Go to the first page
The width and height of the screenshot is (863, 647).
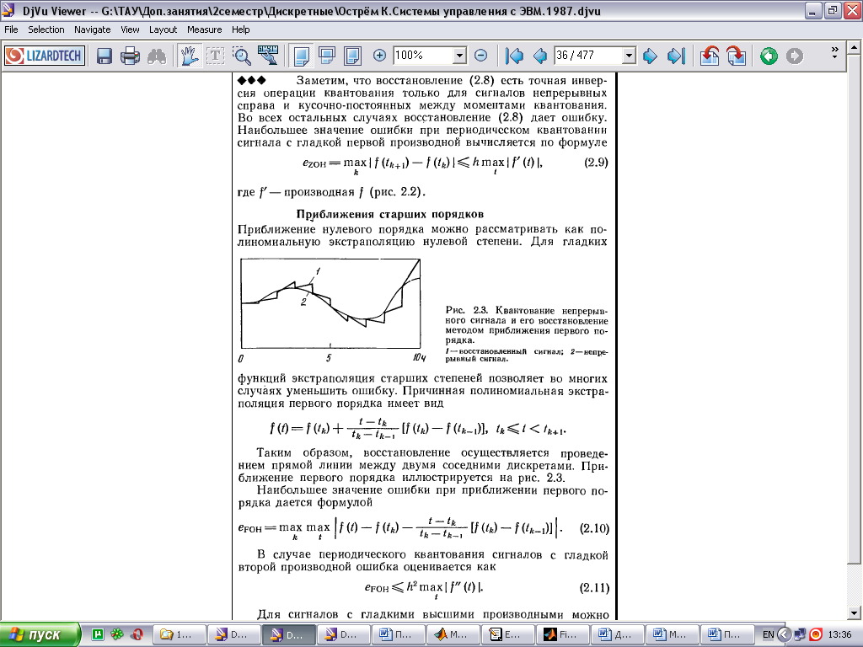pos(514,56)
